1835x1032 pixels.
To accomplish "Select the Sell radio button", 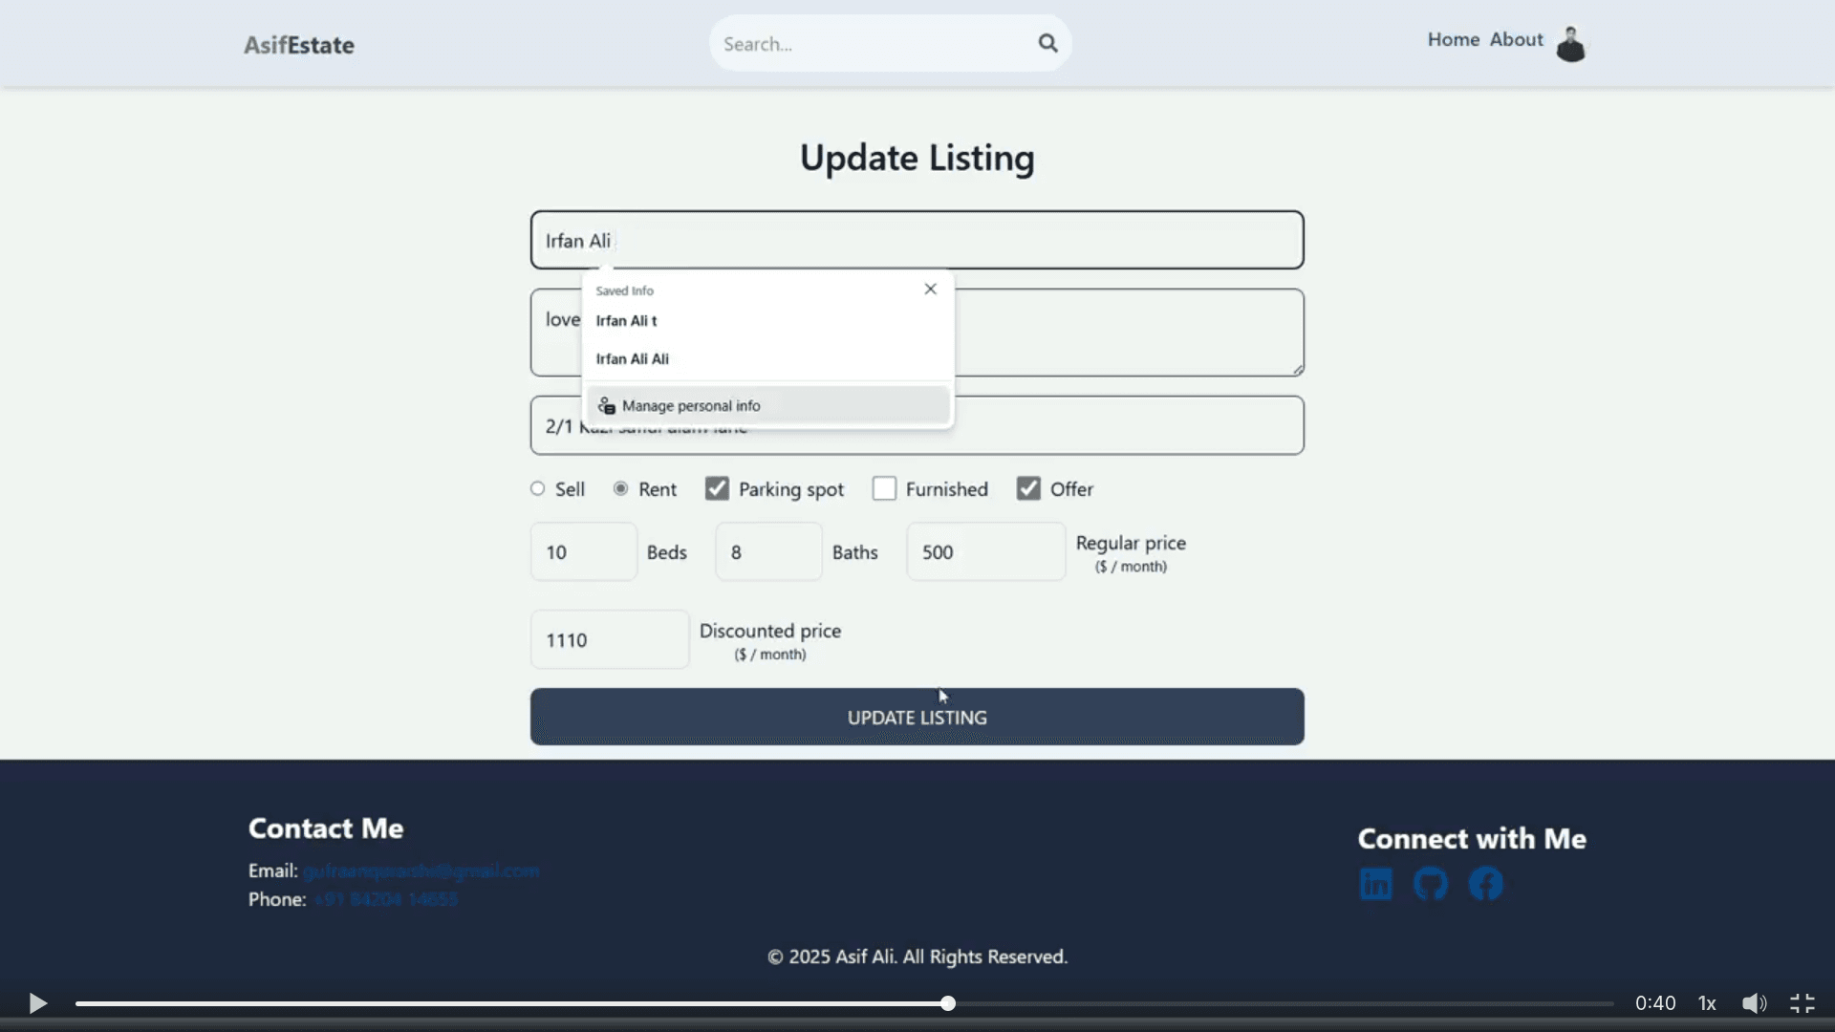I will pyautogui.click(x=538, y=488).
